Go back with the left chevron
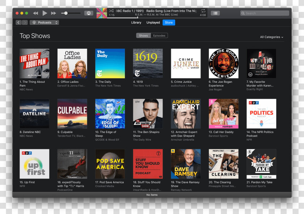304x214 pixels. coord(18,22)
